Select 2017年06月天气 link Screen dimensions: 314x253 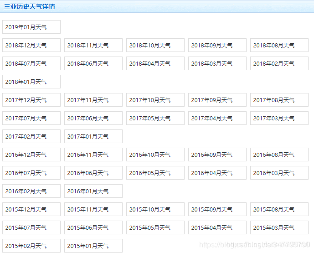93,118
